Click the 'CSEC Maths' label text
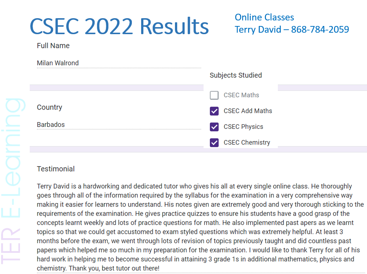The height and width of the screenshot is (274, 367). click(241, 95)
